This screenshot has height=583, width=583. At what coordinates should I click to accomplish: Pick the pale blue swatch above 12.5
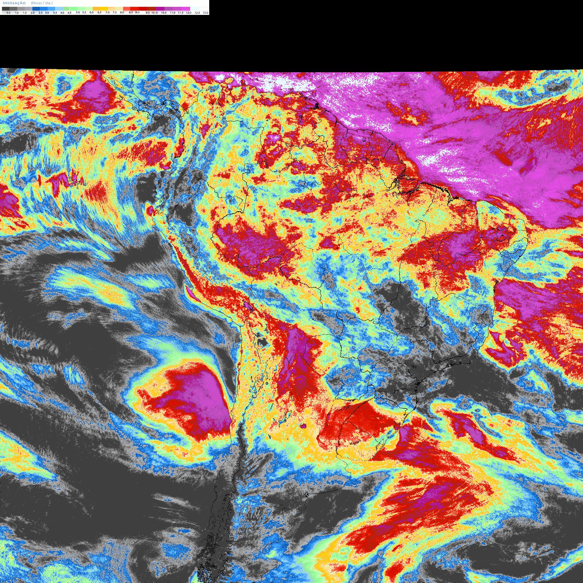(x=194, y=9)
